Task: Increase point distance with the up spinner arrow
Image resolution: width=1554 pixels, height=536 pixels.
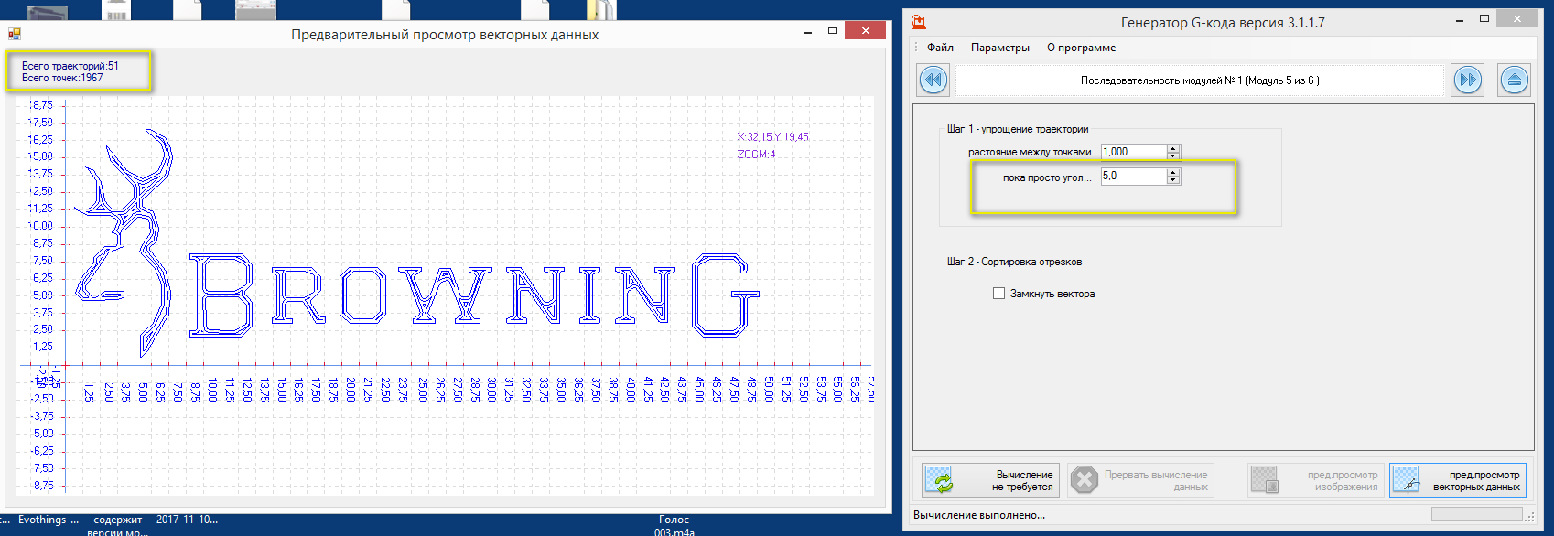Action: [1173, 148]
